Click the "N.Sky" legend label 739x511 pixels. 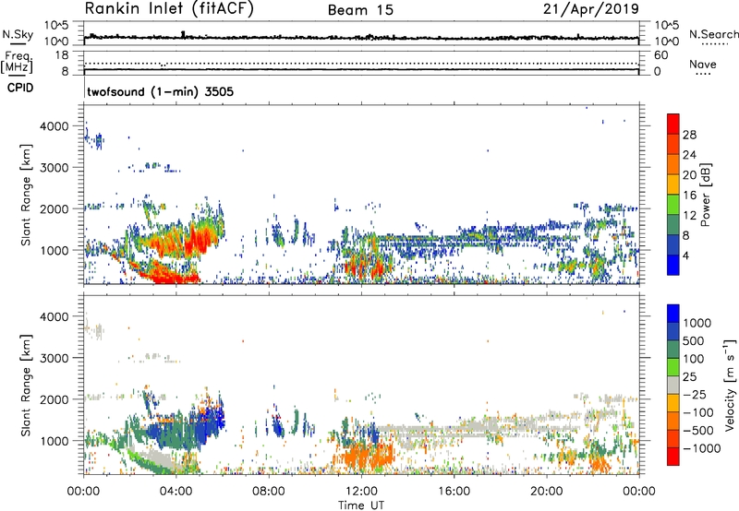[x=18, y=34]
